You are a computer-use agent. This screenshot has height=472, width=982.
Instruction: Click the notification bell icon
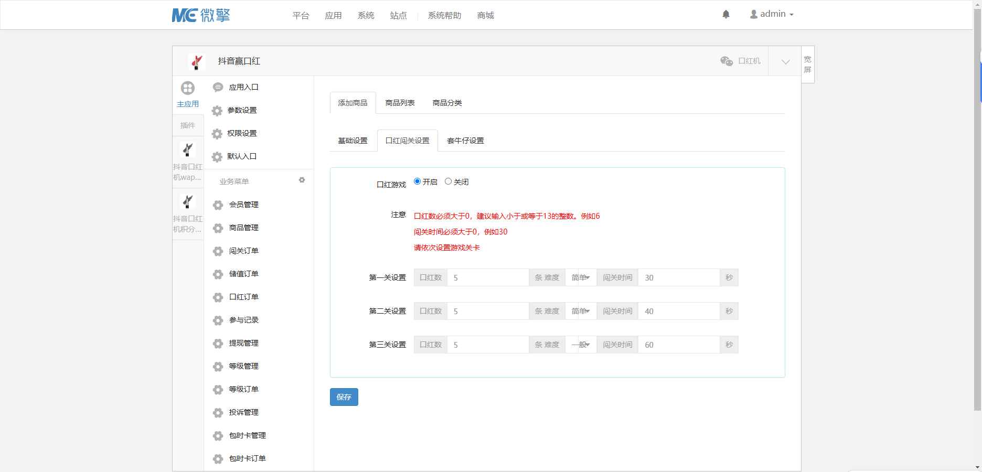(727, 14)
